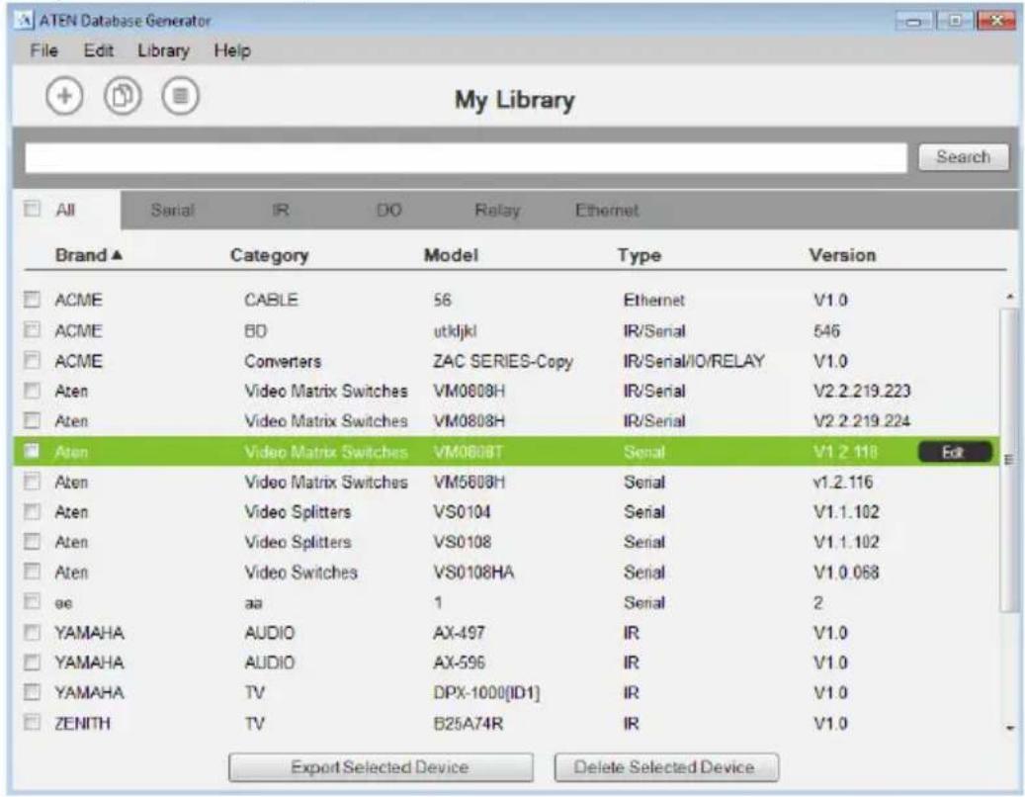Check the ee aa row checkbox
This screenshot has width=1025, height=797.
(32, 601)
